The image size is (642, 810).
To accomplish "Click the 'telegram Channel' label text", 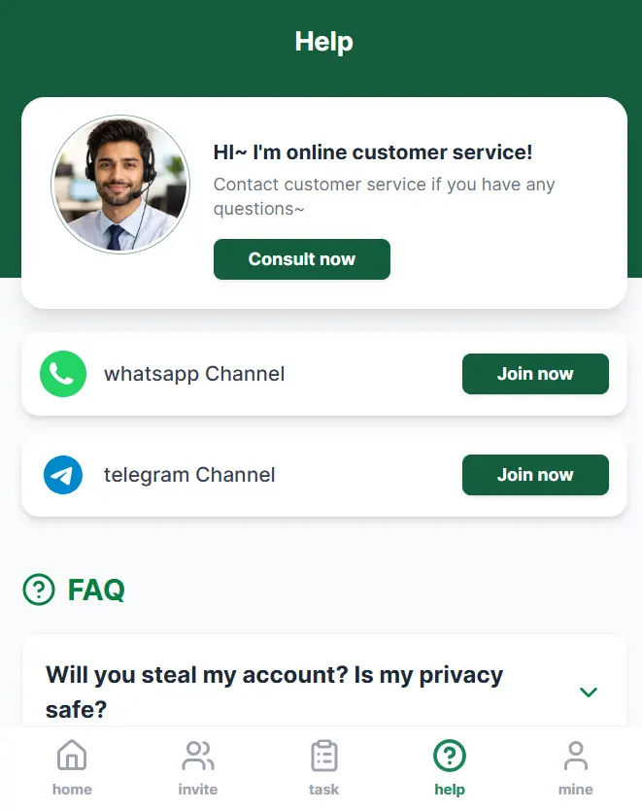I will (189, 475).
